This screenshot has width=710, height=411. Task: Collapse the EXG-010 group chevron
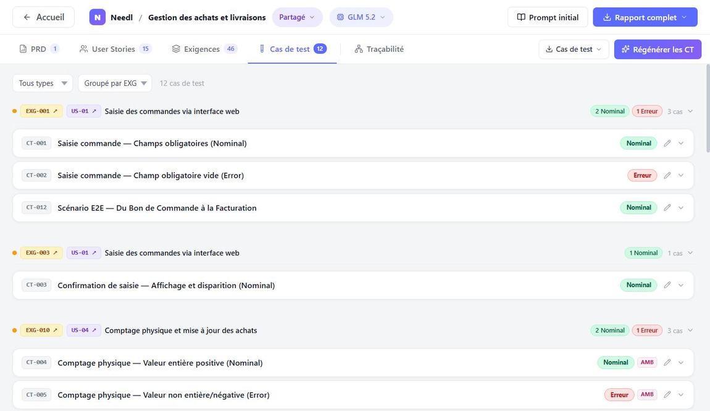tap(690, 330)
